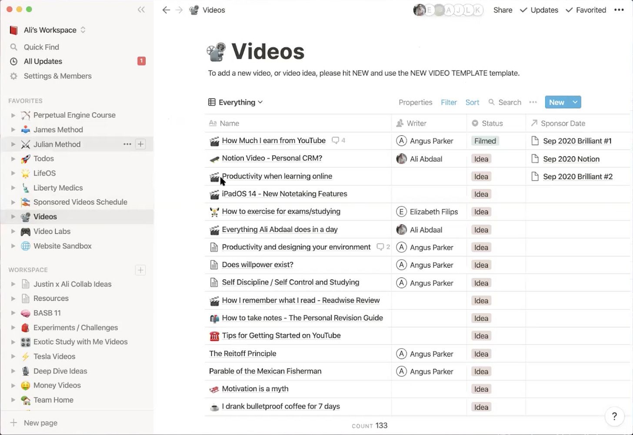Collapse the sidebar with double-chevron icon
Screen dimensions: 633x435
141,10
